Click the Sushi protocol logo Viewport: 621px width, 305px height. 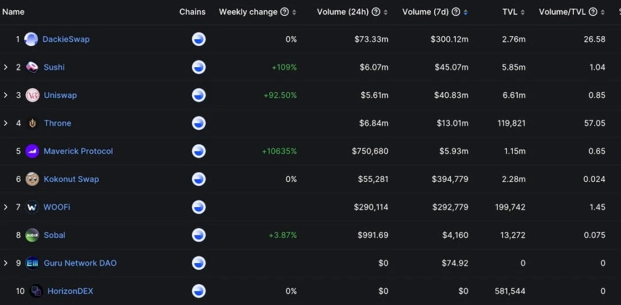(x=32, y=67)
